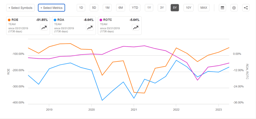
Task: Click the magenta ROTC legend dot
Action: 101,20
